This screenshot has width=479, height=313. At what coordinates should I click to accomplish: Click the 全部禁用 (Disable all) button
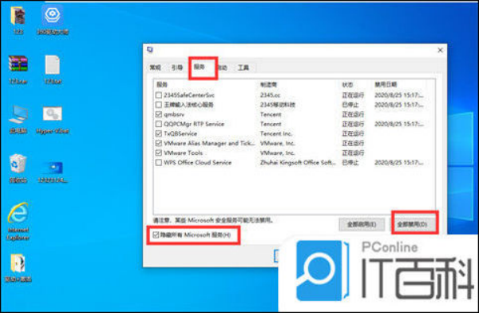click(412, 225)
